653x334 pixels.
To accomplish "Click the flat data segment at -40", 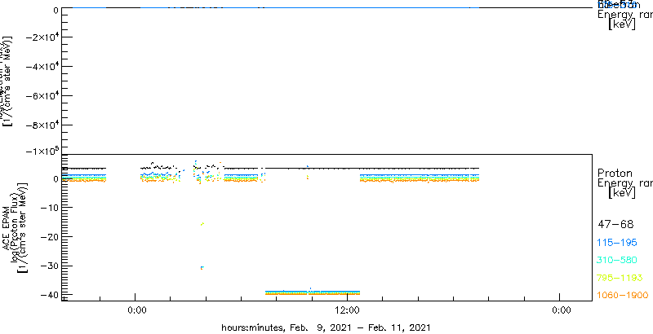I will 313,292.
